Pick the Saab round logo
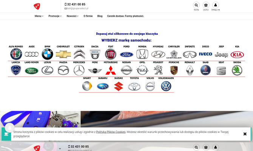The height and width of the screenshot is (151, 253). [x=205, y=70]
